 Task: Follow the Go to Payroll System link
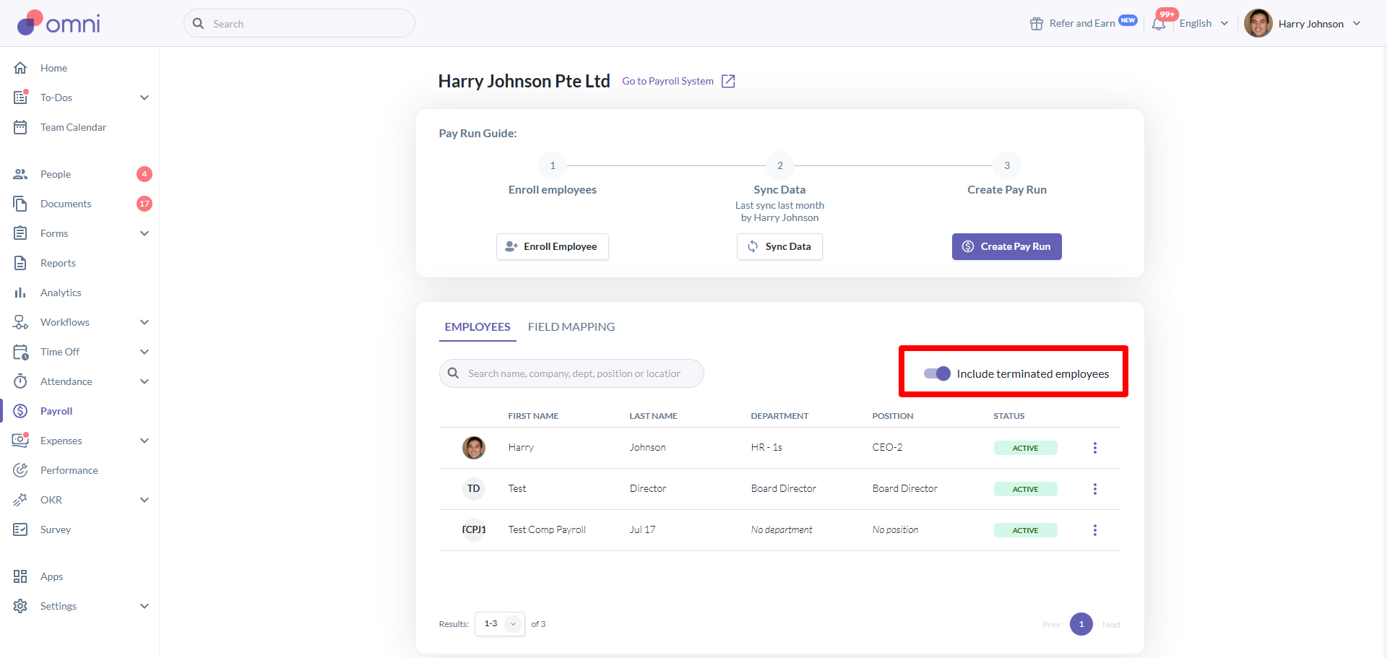pos(668,81)
